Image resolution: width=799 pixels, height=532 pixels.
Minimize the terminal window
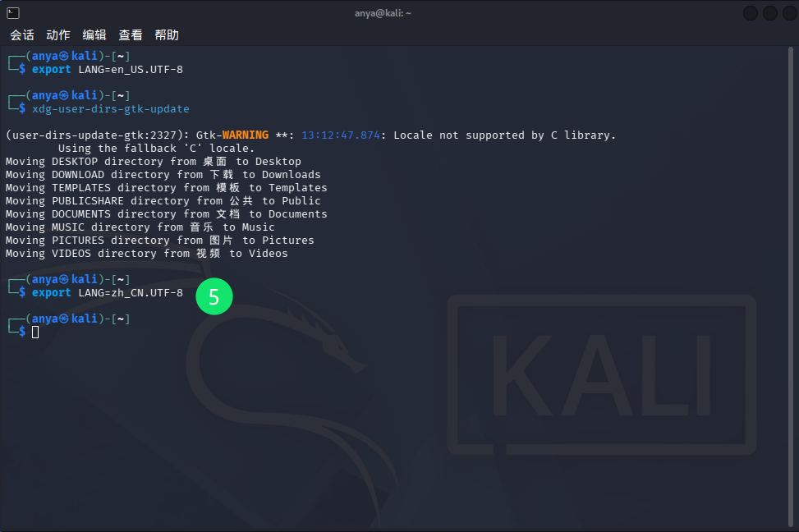tap(751, 13)
